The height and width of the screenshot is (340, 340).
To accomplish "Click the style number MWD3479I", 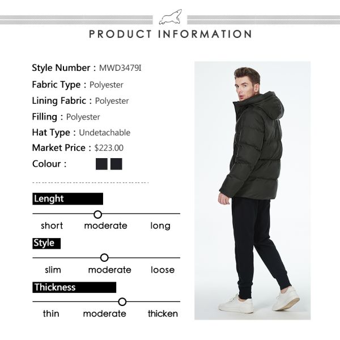I will tap(120, 68).
